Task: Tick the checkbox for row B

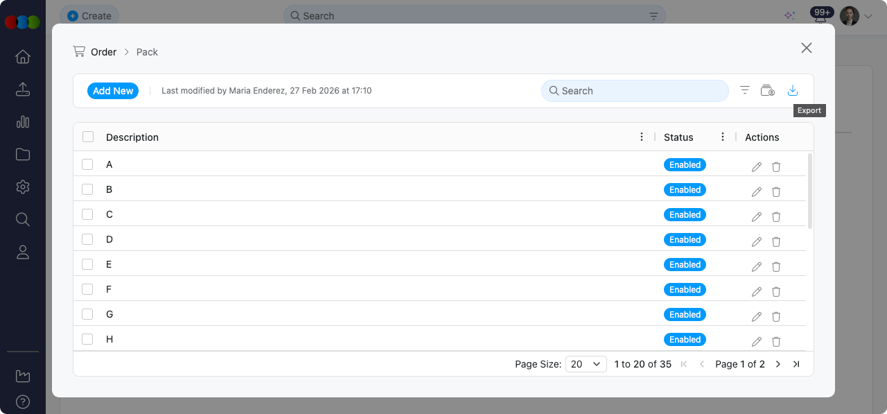Action: tap(87, 189)
